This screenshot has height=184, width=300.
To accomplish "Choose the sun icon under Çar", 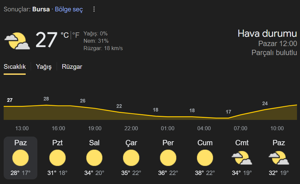I will 131,158.
